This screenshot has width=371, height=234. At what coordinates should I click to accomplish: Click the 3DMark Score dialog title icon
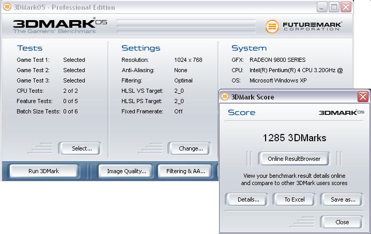pyautogui.click(x=225, y=97)
